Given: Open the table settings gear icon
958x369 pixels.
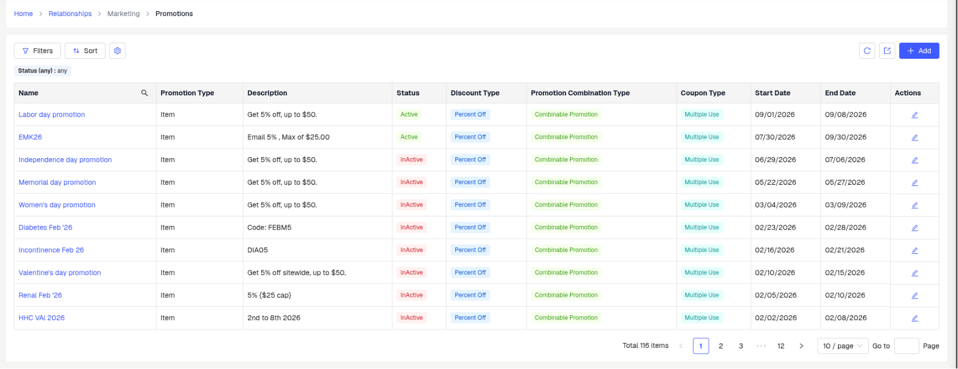Looking at the screenshot, I should (117, 51).
